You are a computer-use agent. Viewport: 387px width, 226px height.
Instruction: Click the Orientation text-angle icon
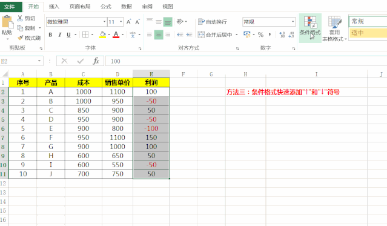180,22
